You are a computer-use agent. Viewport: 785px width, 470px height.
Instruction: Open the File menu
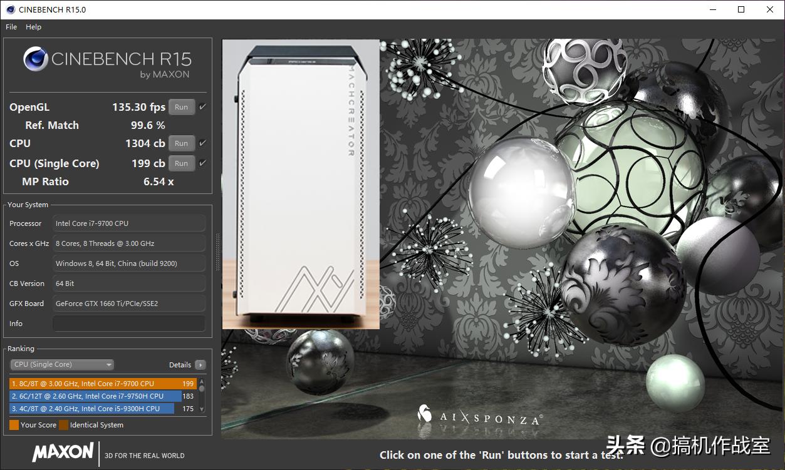pos(11,27)
